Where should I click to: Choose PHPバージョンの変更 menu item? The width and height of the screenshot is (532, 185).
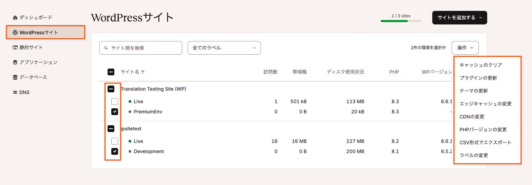(x=483, y=129)
